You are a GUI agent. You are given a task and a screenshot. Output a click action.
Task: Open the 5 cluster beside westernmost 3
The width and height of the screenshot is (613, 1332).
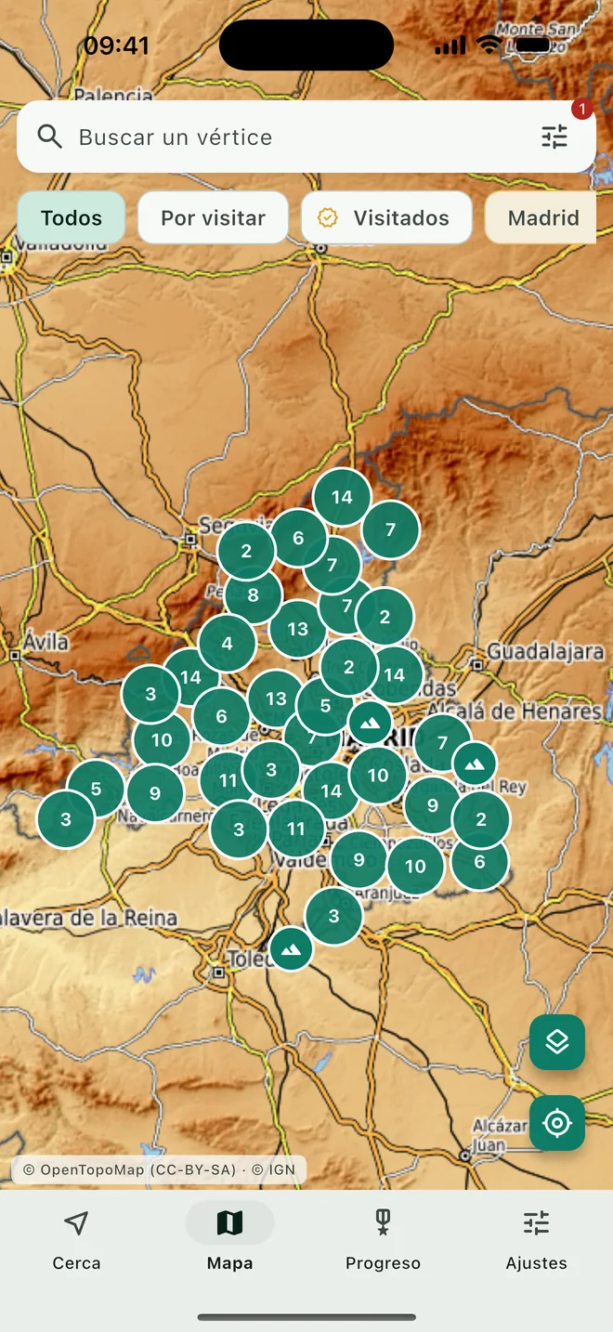[96, 789]
